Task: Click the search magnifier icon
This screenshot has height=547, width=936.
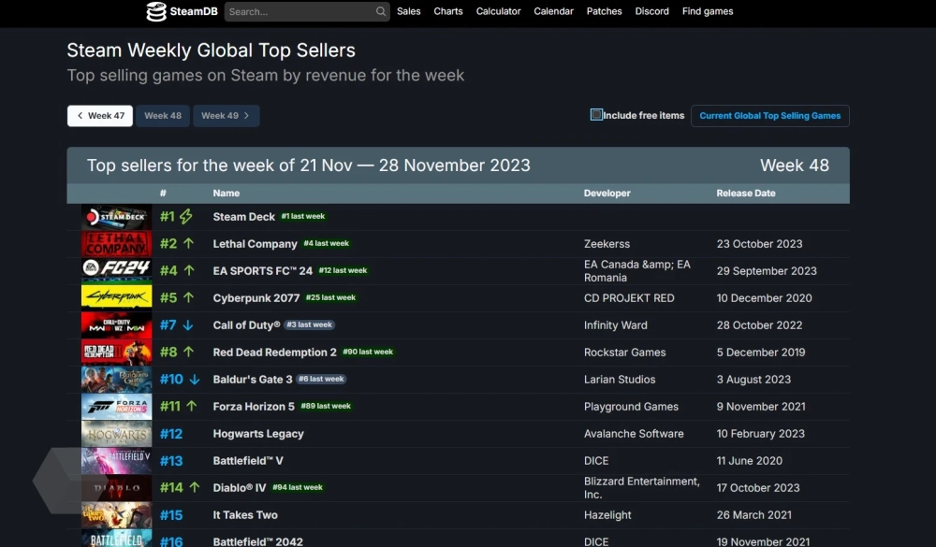Action: coord(381,12)
